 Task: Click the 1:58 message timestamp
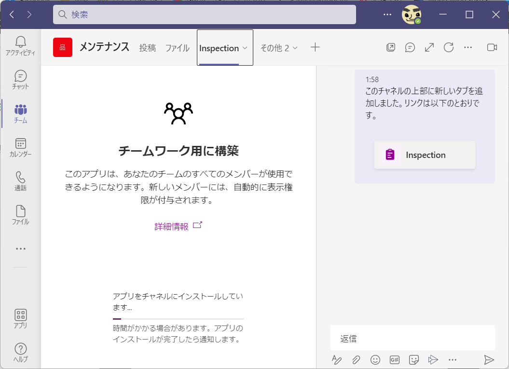tap(372, 80)
